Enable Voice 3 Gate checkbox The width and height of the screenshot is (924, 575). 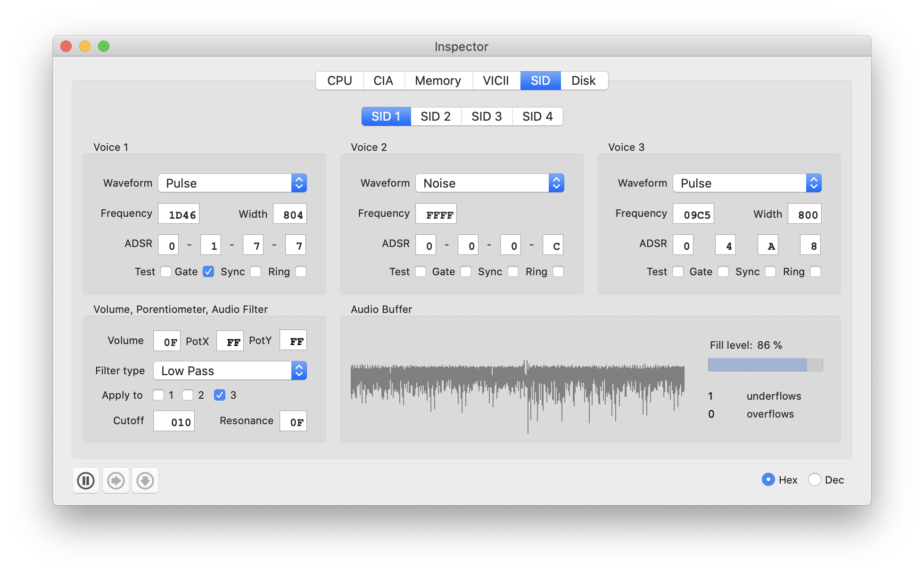click(x=723, y=271)
